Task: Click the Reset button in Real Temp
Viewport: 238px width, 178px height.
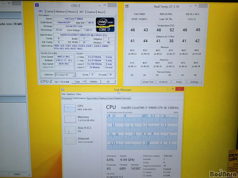Action: (179, 82)
